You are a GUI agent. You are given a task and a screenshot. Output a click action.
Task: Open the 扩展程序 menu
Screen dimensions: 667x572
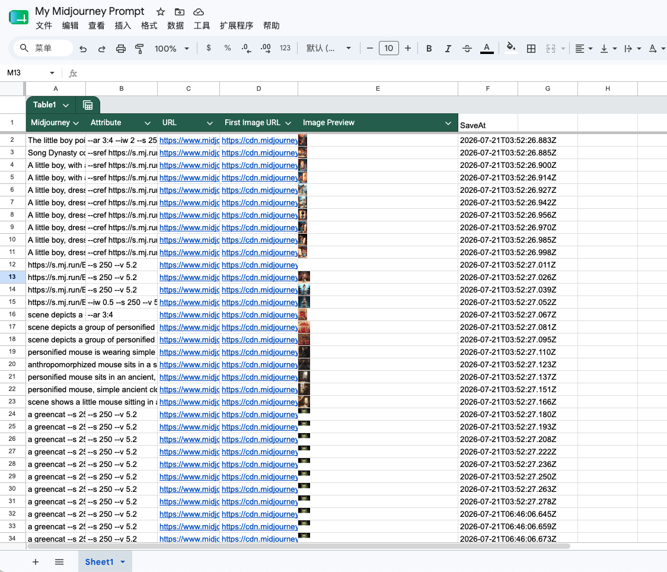point(236,26)
